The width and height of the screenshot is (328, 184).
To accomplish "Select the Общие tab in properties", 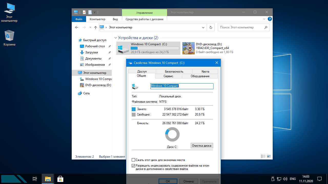I will [141, 76].
